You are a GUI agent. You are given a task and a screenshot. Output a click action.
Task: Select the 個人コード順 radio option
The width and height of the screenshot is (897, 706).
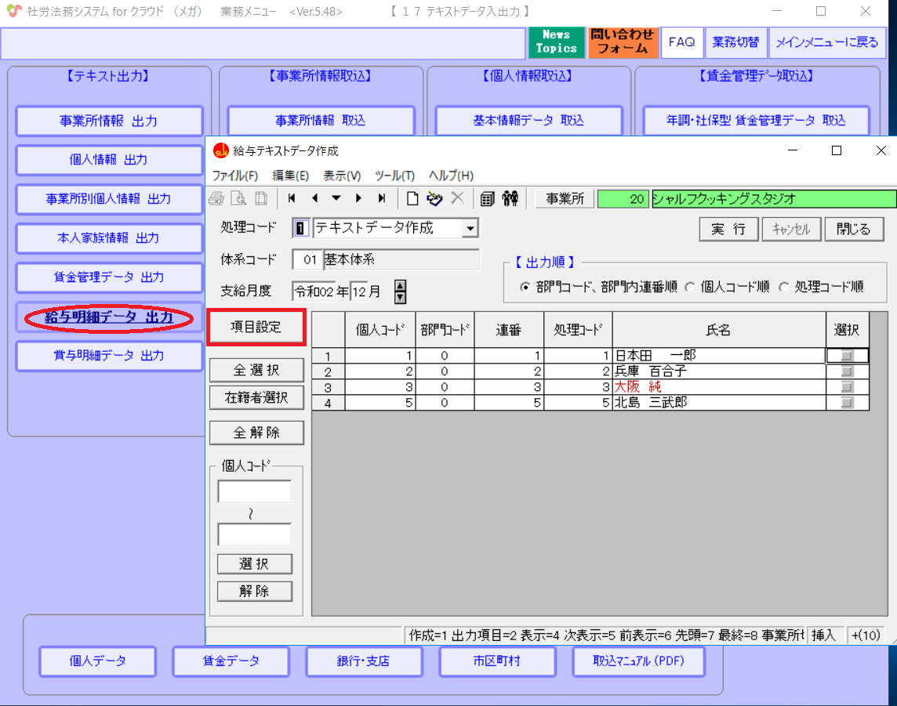click(x=690, y=287)
